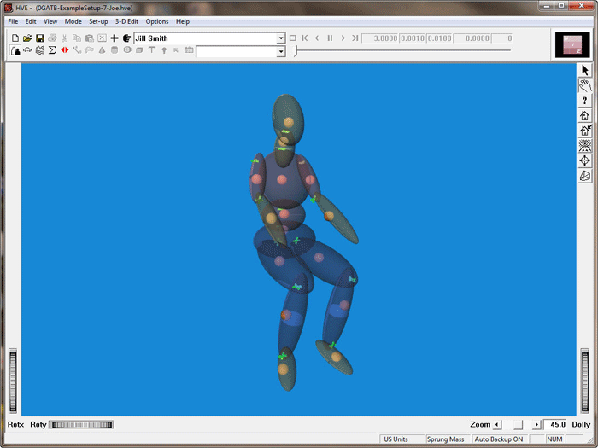This screenshot has height=448, width=598.
Task: Select the Humans editor icon
Action: pyautogui.click(x=15, y=50)
